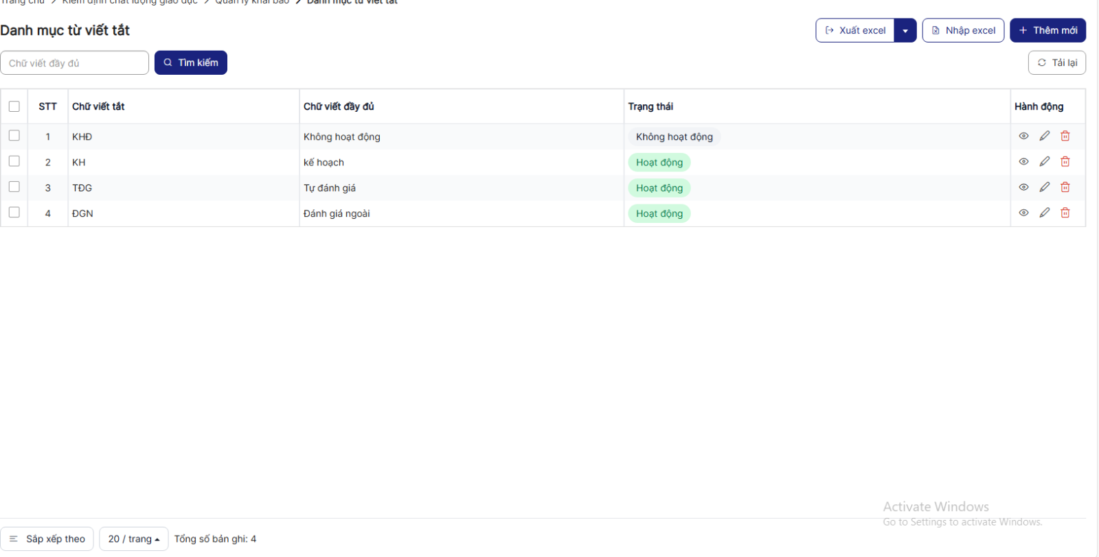
Task: Toggle the select-all checkbox in table header
Action: [x=14, y=106]
